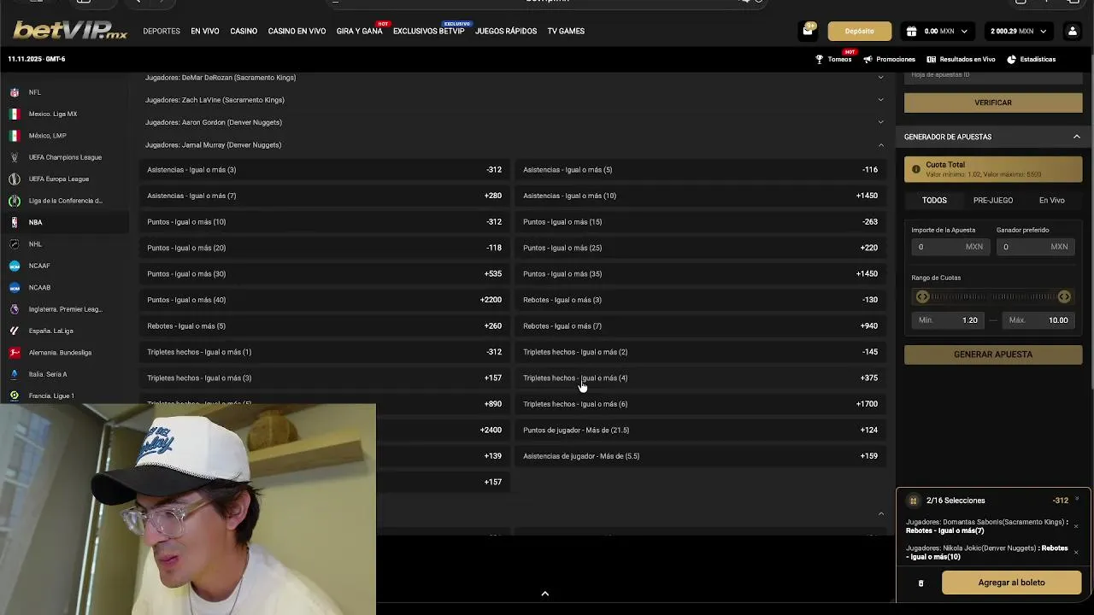Image resolution: width=1094 pixels, height=615 pixels.
Task: Remove the Nikola Jokic selection
Action: 1076,553
